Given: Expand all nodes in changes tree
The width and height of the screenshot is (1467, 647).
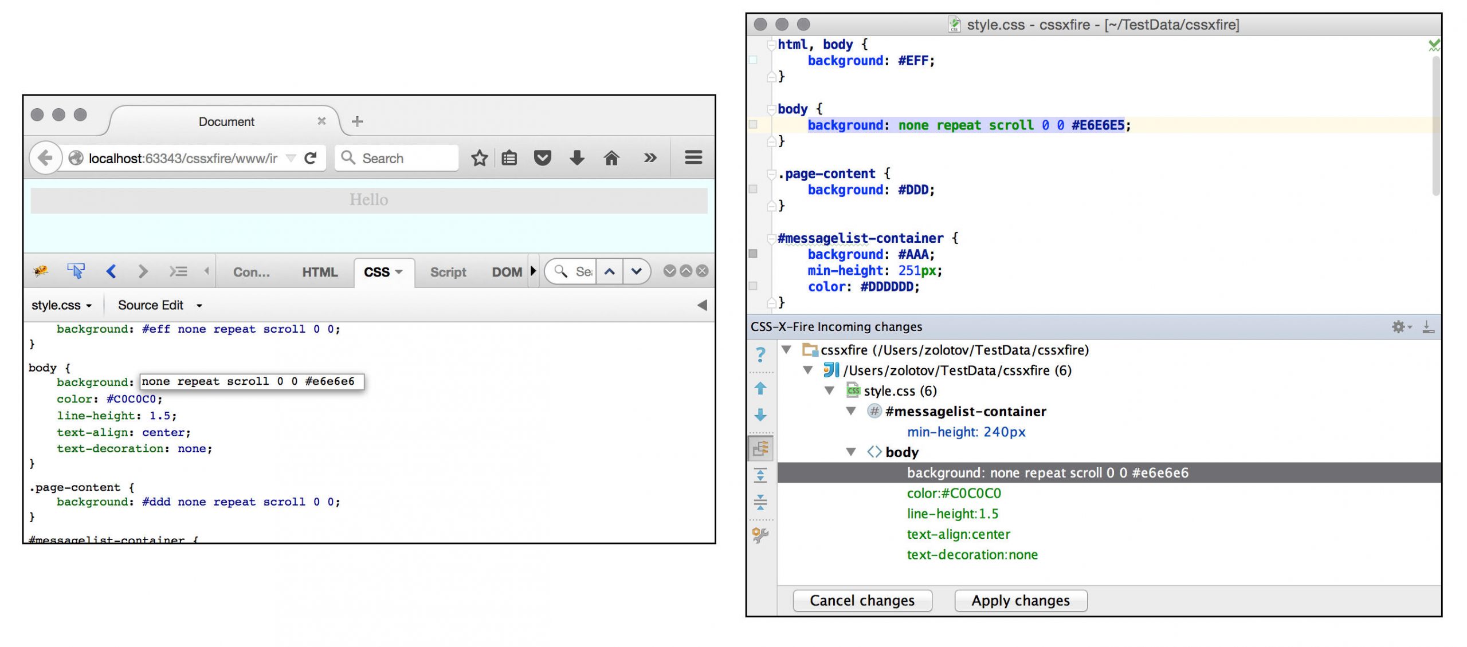Looking at the screenshot, I should coord(760,475).
